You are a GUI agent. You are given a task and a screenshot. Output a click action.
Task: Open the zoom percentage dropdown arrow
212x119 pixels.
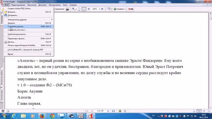(99, 9)
